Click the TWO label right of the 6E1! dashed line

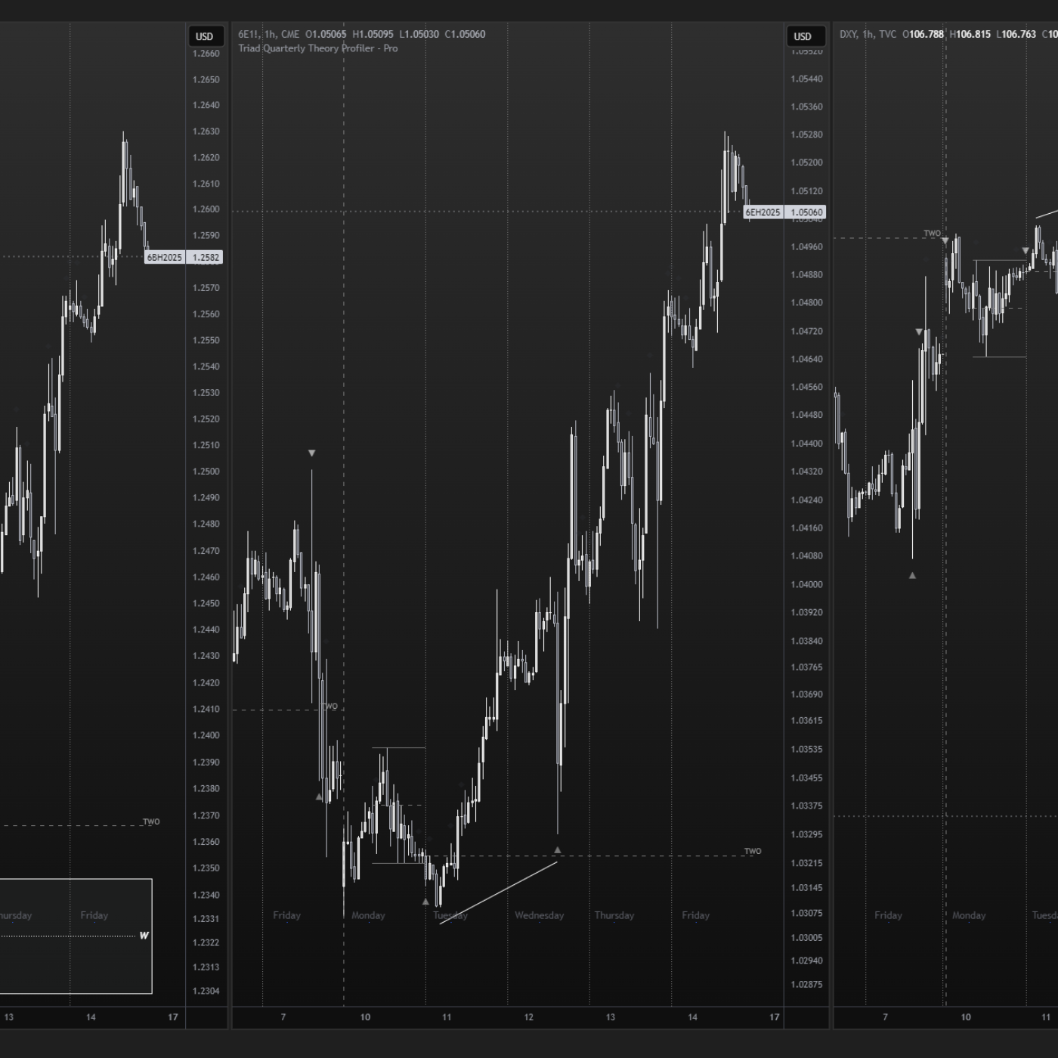point(753,851)
